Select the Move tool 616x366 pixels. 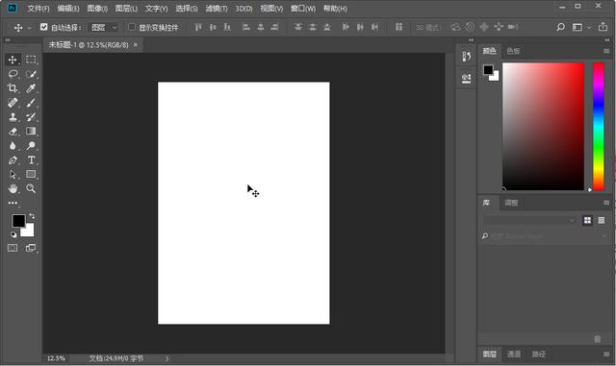(x=13, y=60)
